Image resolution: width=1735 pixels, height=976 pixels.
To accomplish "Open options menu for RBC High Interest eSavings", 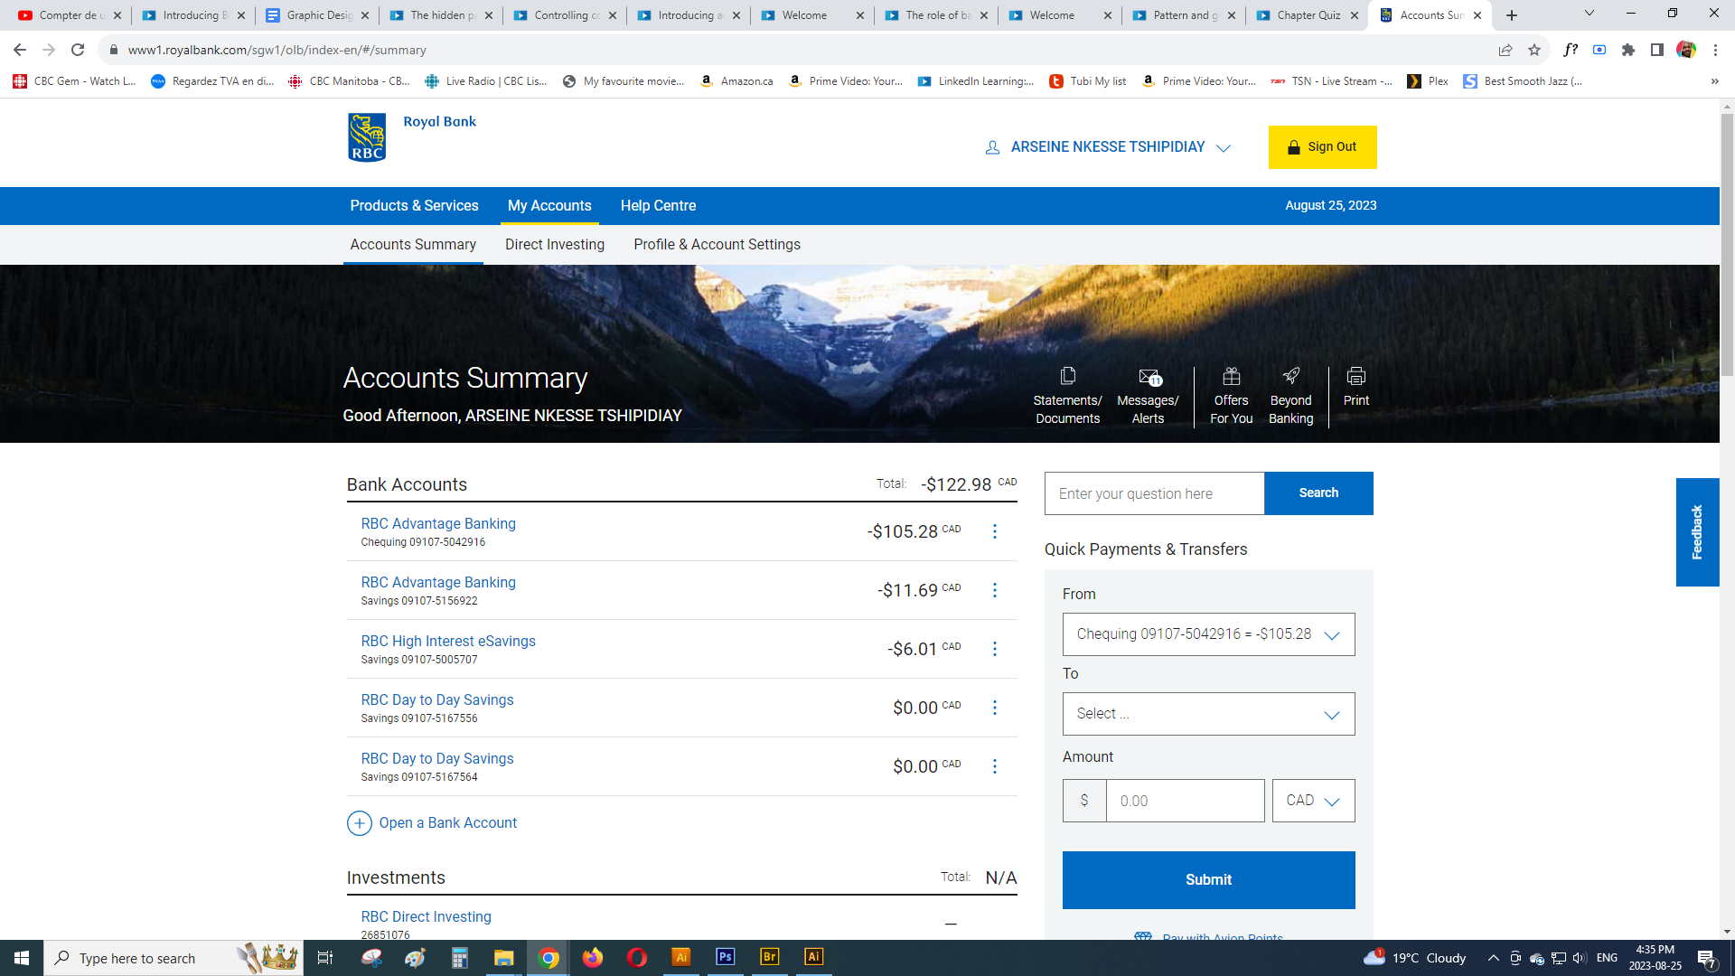I will (995, 649).
